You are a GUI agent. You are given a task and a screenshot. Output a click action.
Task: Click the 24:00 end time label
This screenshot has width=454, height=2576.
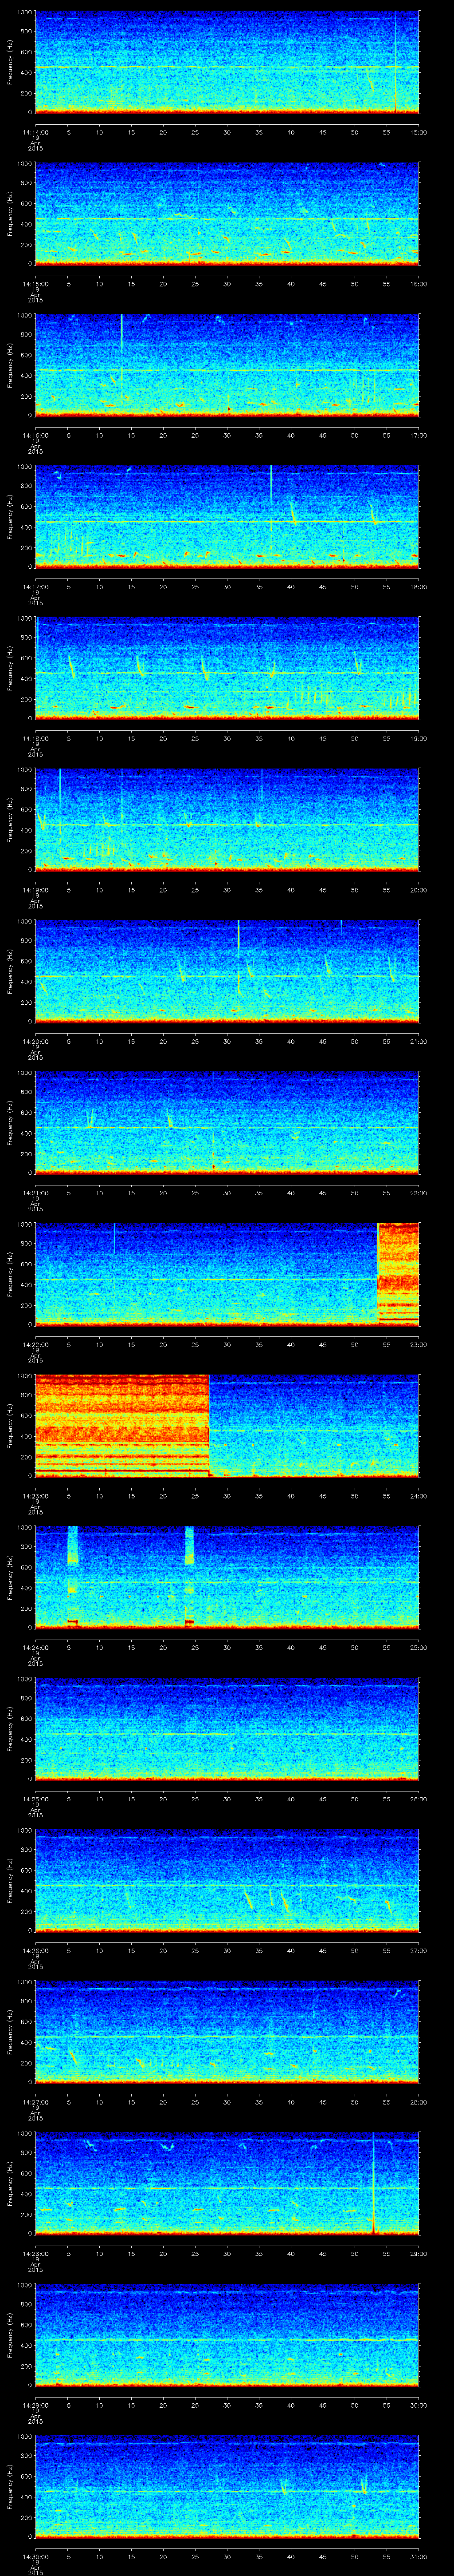pyautogui.click(x=419, y=1495)
